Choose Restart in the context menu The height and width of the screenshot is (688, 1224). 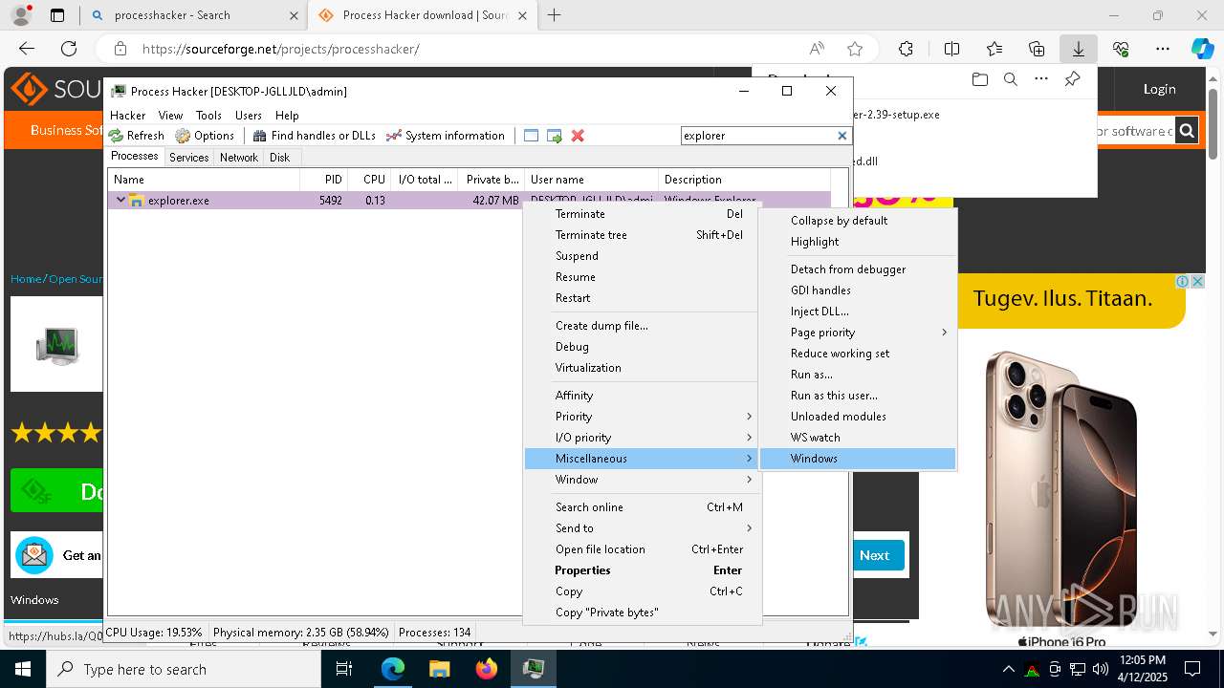tap(643, 298)
